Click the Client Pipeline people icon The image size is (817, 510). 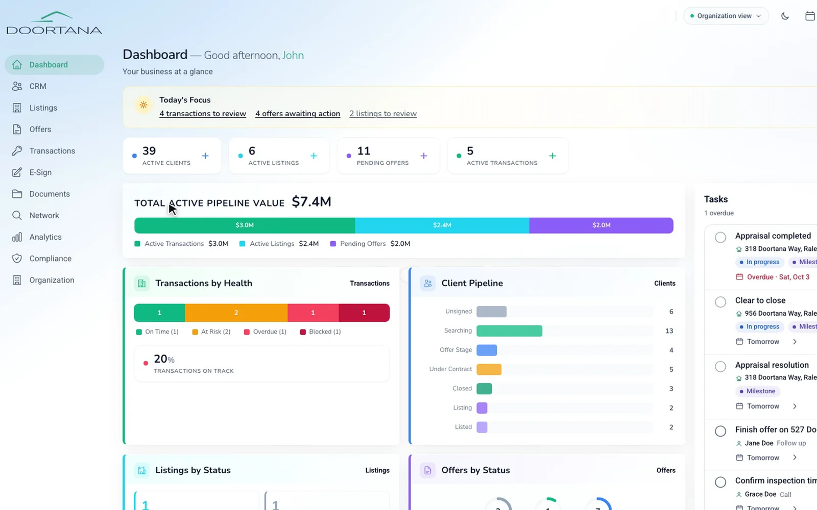click(x=428, y=283)
